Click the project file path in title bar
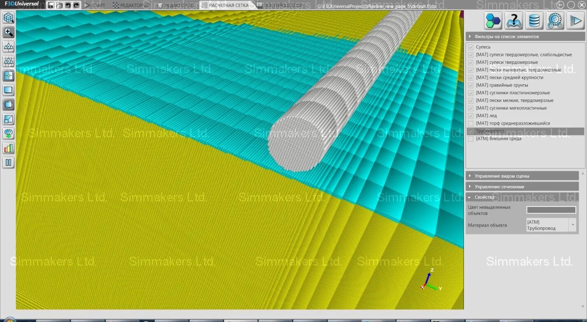The image size is (587, 322). pyautogui.click(x=377, y=6)
